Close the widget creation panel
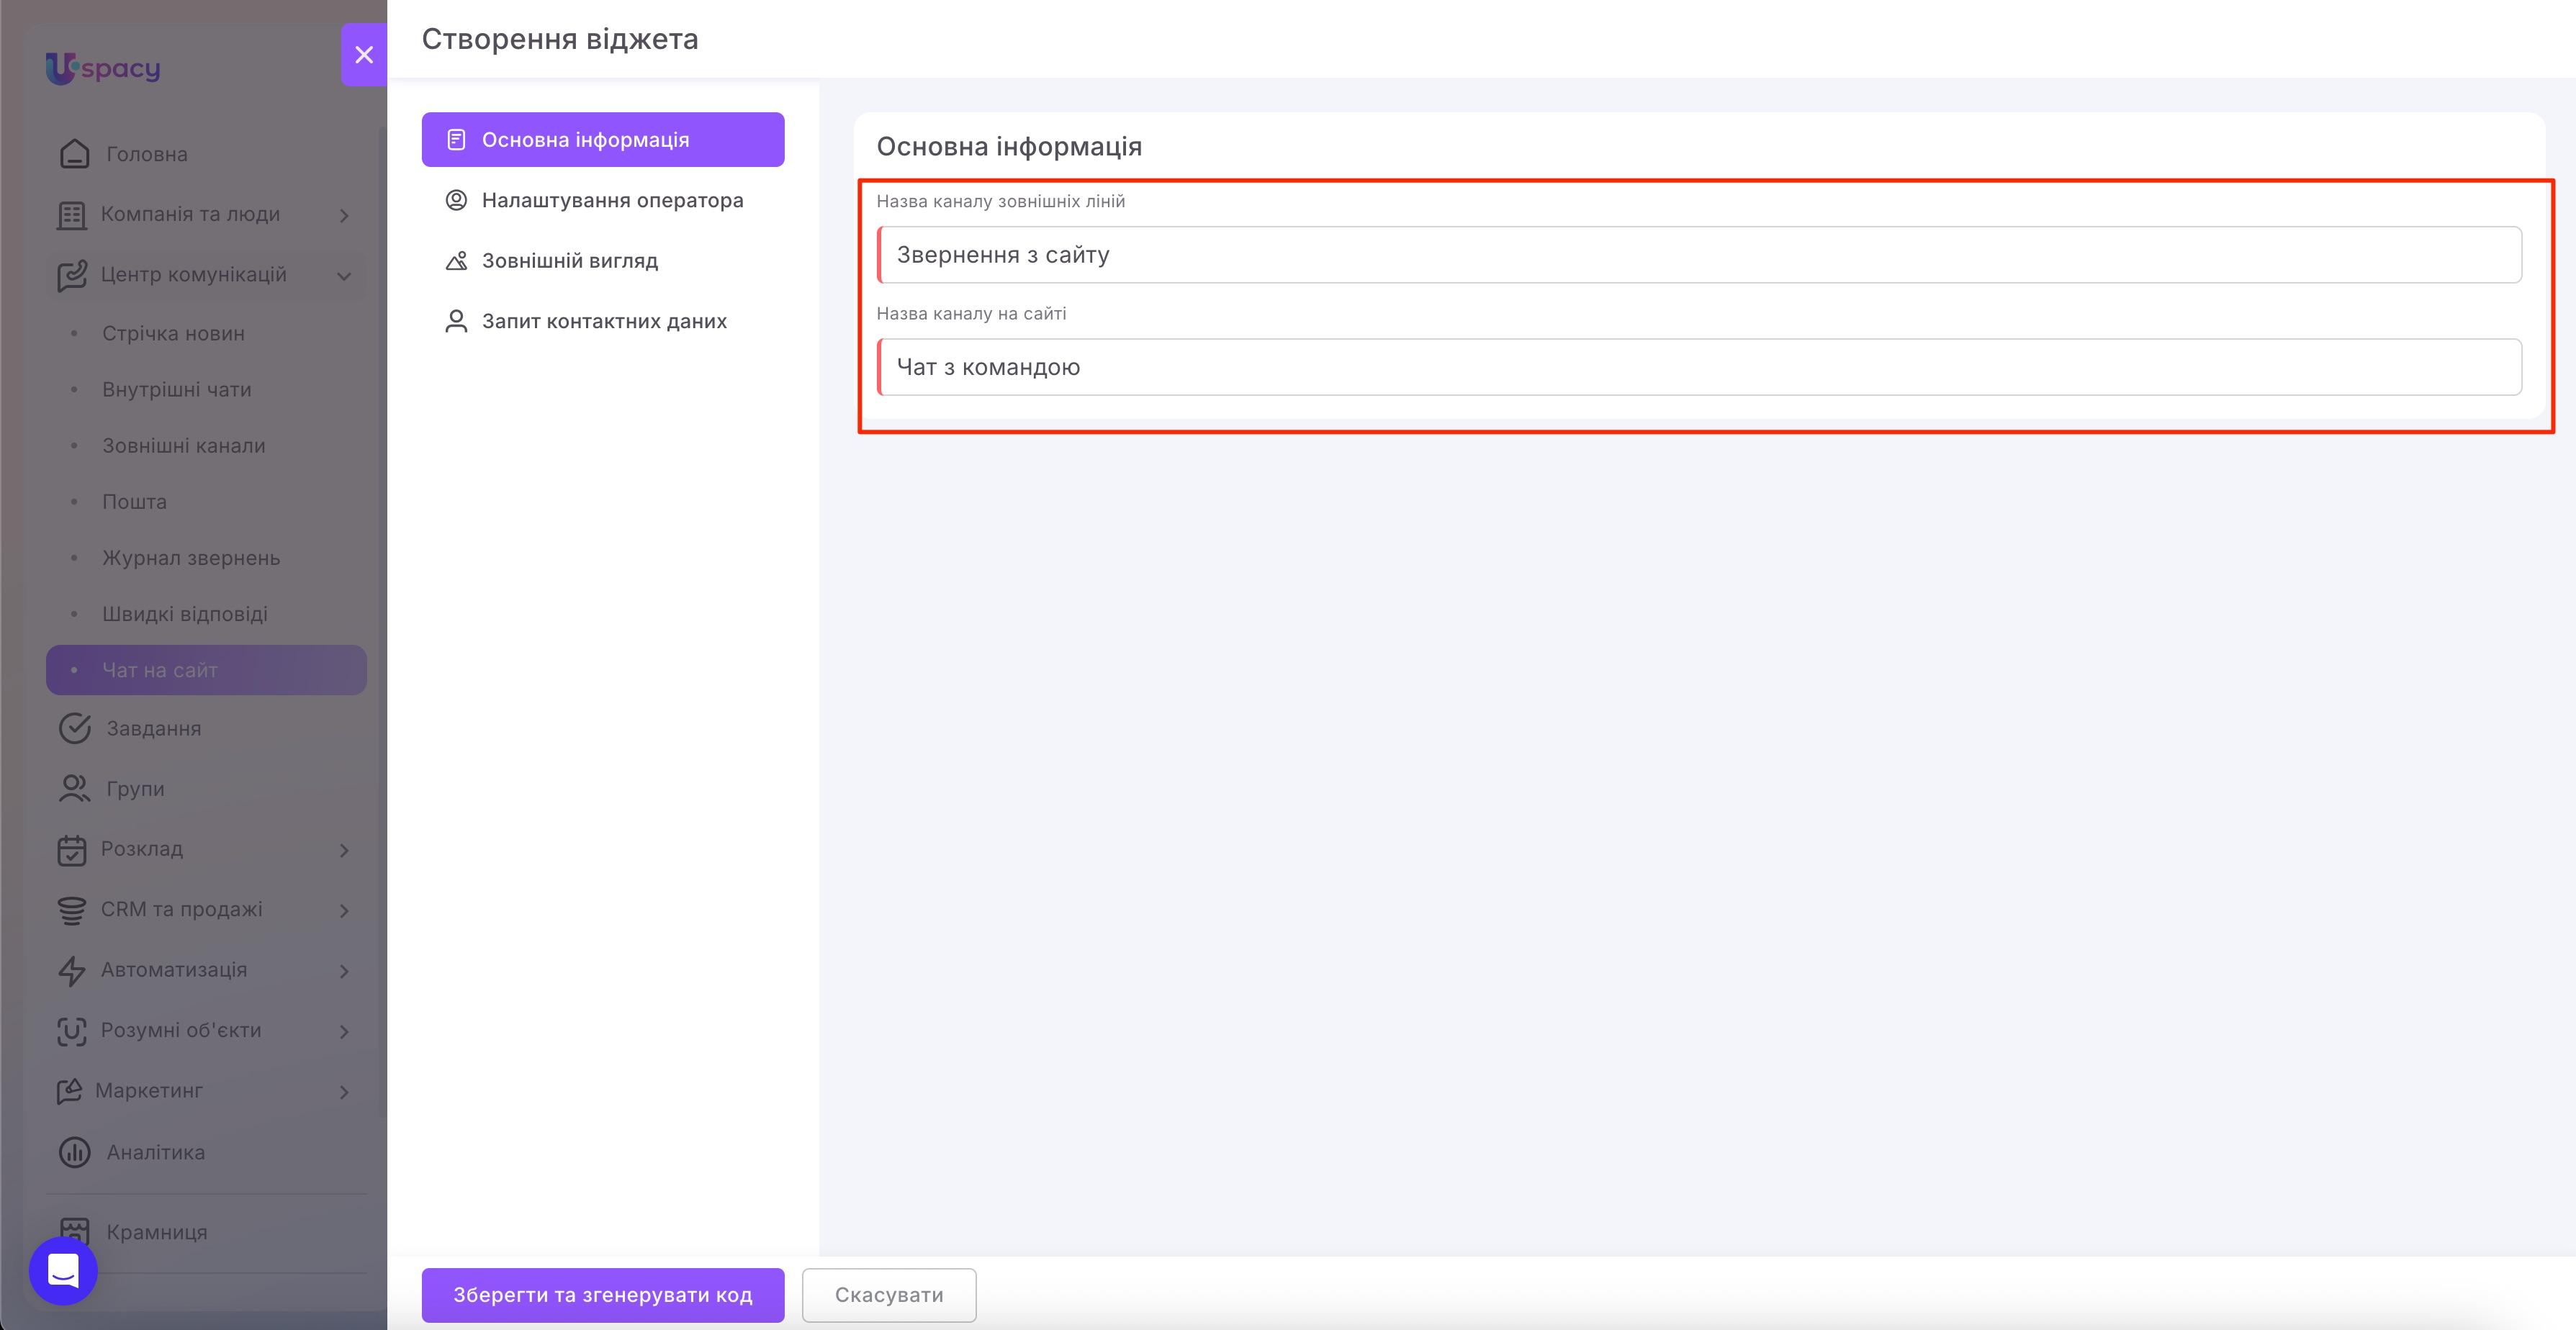The height and width of the screenshot is (1330, 2576). [364, 55]
